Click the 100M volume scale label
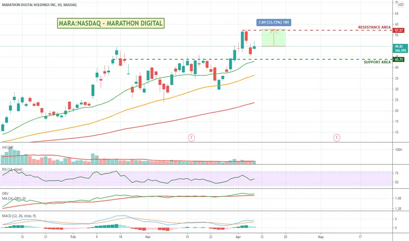Viewport: 409px width, 241px height. click(x=398, y=150)
